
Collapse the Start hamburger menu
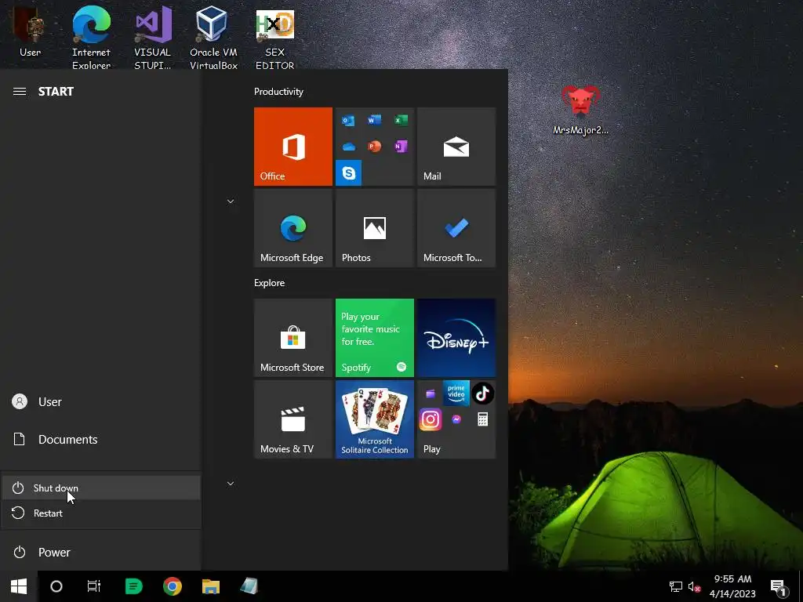coord(20,92)
